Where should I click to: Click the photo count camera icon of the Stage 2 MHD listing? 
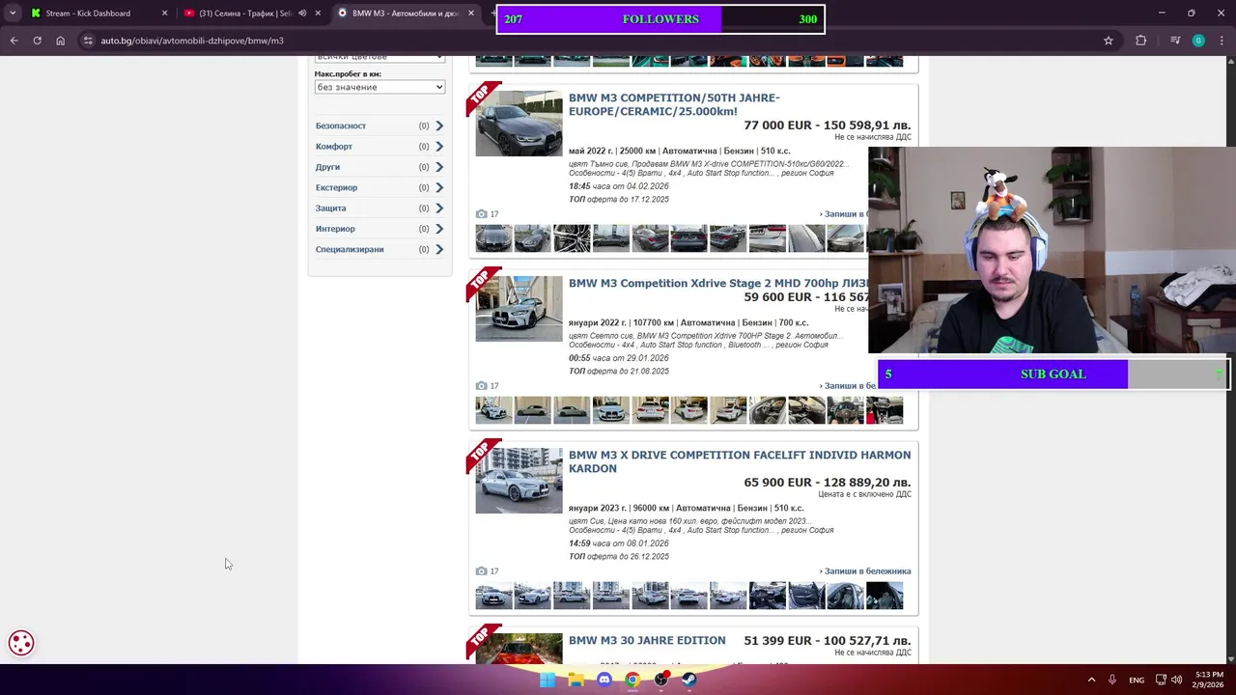(x=481, y=386)
